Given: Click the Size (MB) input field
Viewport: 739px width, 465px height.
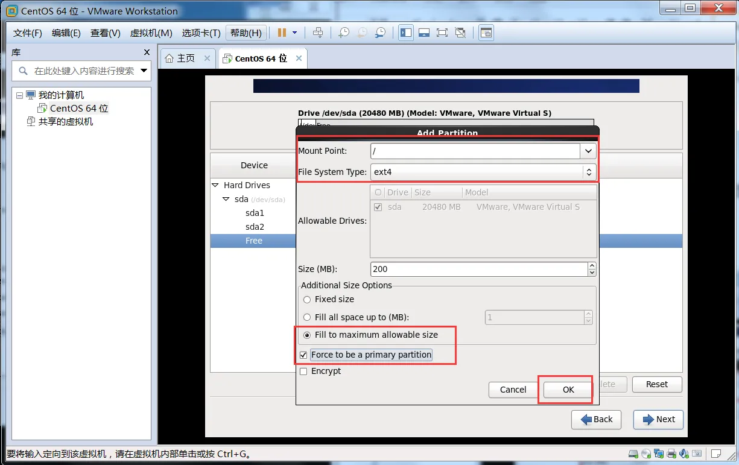Looking at the screenshot, I should (x=479, y=269).
